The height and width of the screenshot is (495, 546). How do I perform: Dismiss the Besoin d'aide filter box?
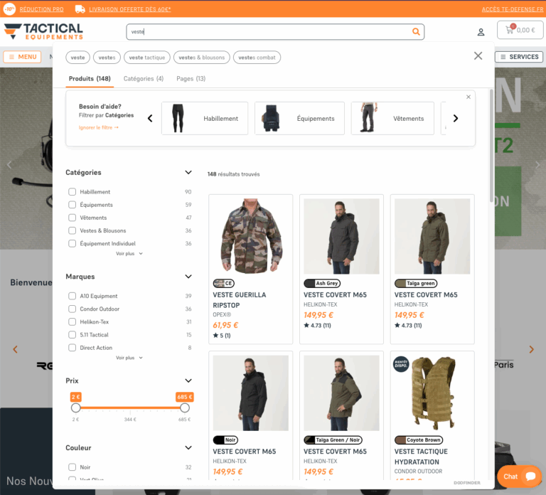(468, 97)
